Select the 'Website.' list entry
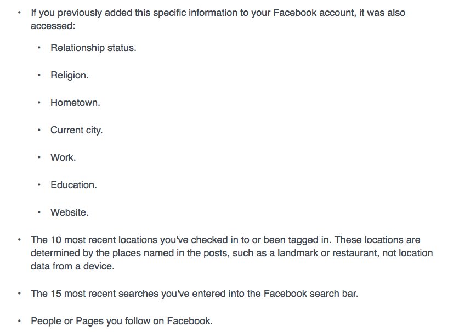This screenshot has width=459, height=332. click(69, 212)
